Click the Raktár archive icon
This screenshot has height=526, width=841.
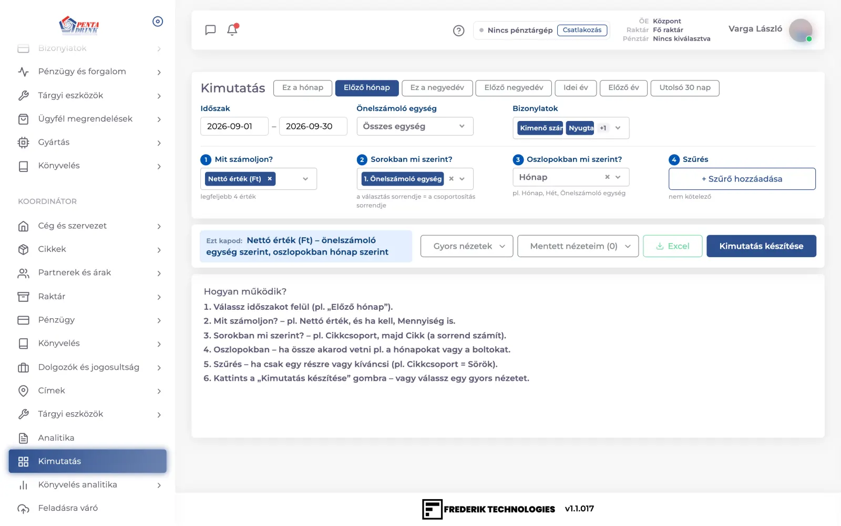coord(23,297)
